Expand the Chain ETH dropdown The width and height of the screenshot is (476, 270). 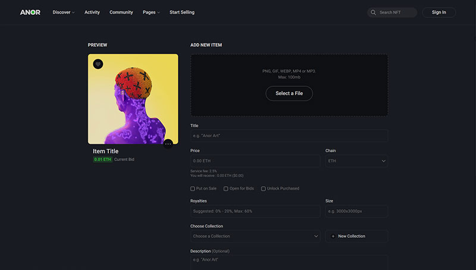pos(356,161)
